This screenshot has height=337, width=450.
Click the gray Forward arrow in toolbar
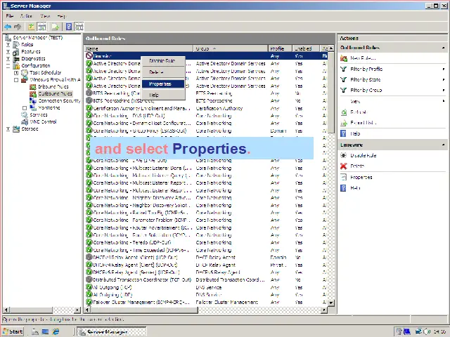pos(18,27)
